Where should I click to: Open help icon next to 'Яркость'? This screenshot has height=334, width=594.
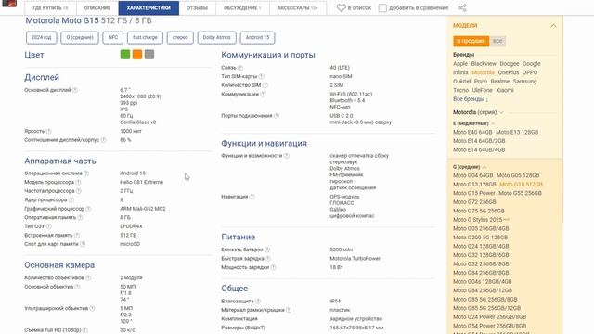[48, 131]
